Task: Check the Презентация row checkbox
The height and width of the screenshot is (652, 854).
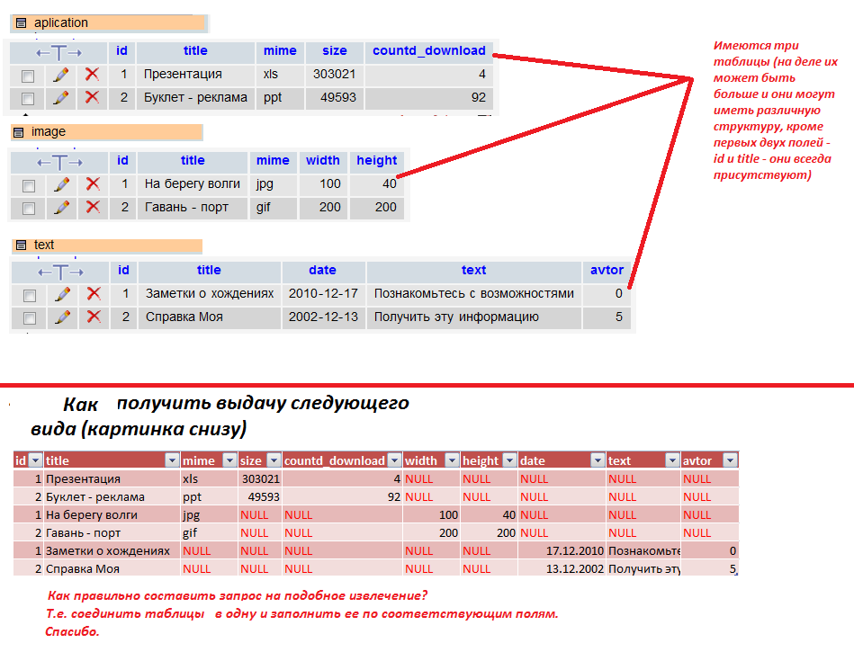Action: pos(28,76)
